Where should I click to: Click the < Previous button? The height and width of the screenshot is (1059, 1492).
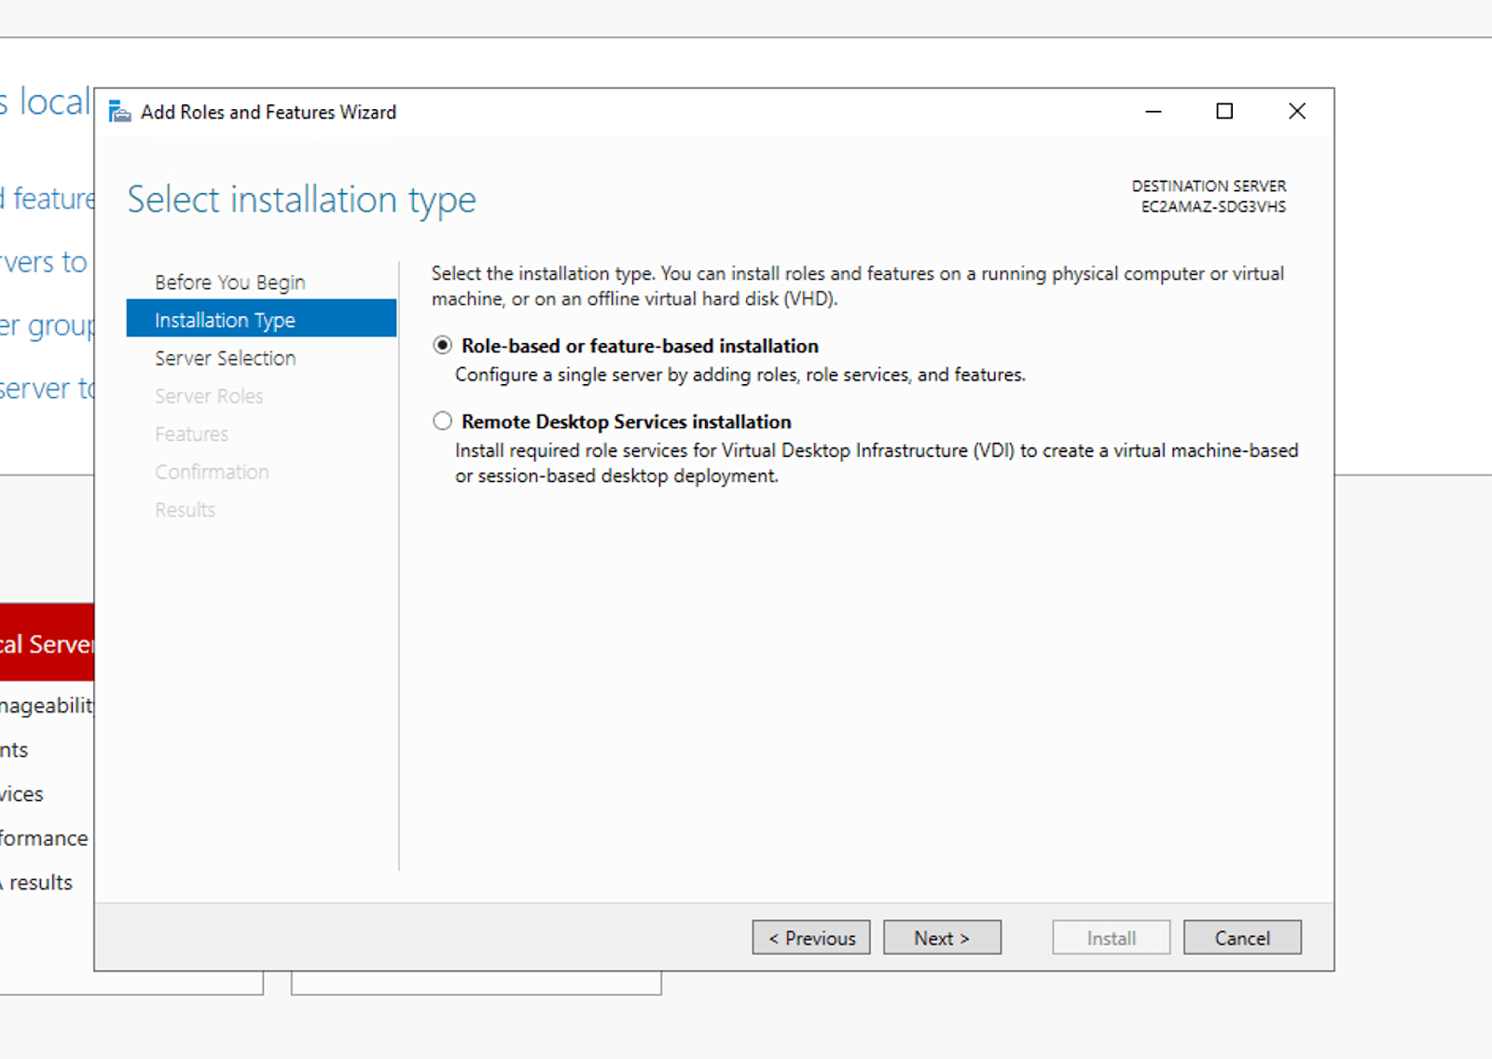tap(811, 938)
